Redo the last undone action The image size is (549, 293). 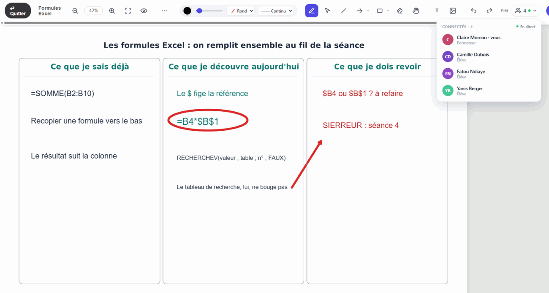click(489, 11)
